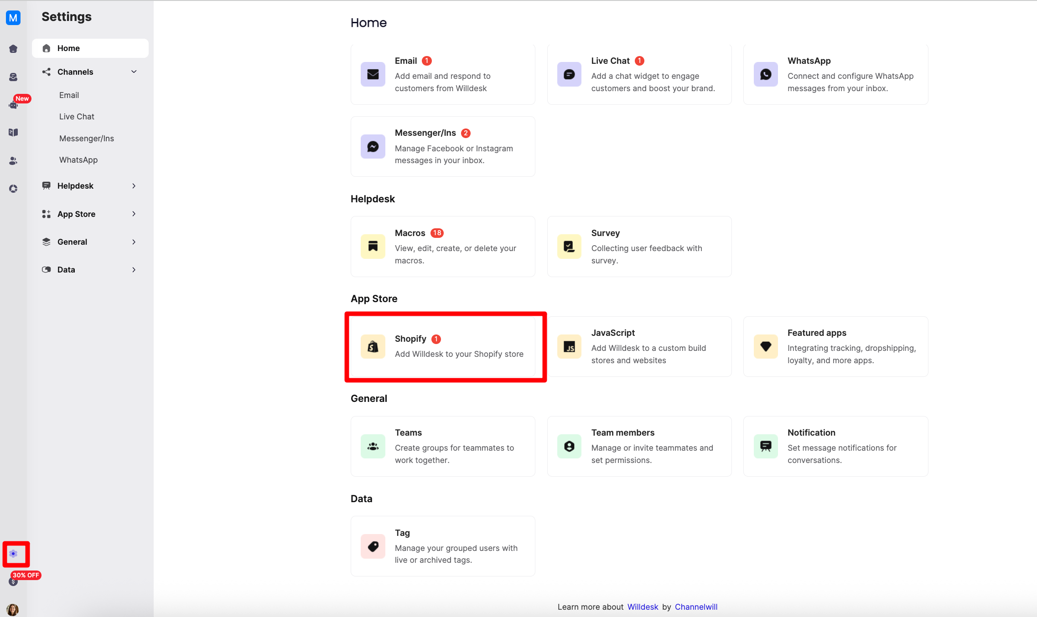
Task: Click the settings gear icon in rail
Action: pyautogui.click(x=13, y=554)
